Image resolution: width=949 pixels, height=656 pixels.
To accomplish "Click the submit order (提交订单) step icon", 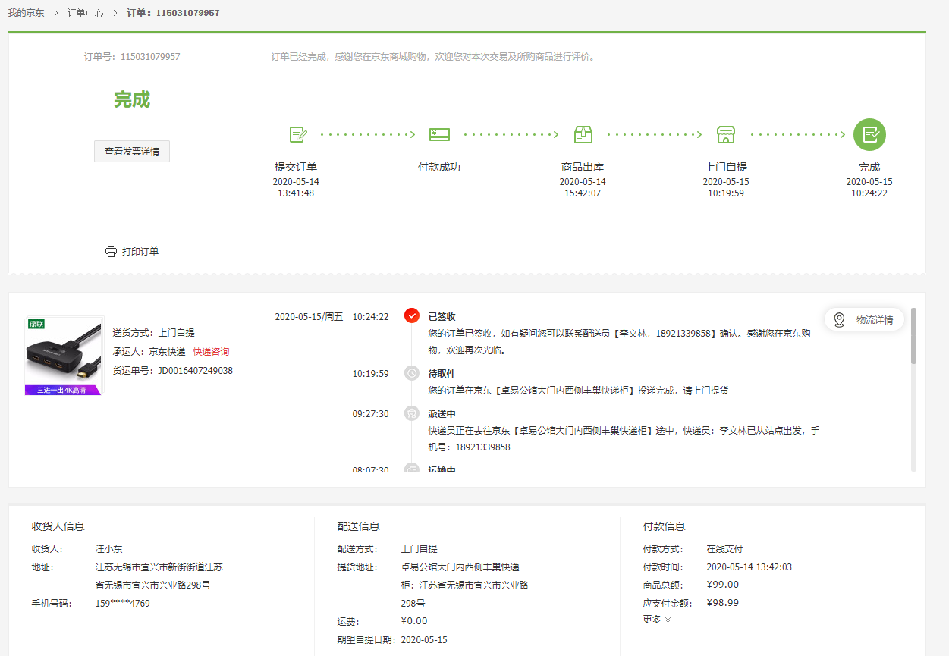I will coord(297,135).
